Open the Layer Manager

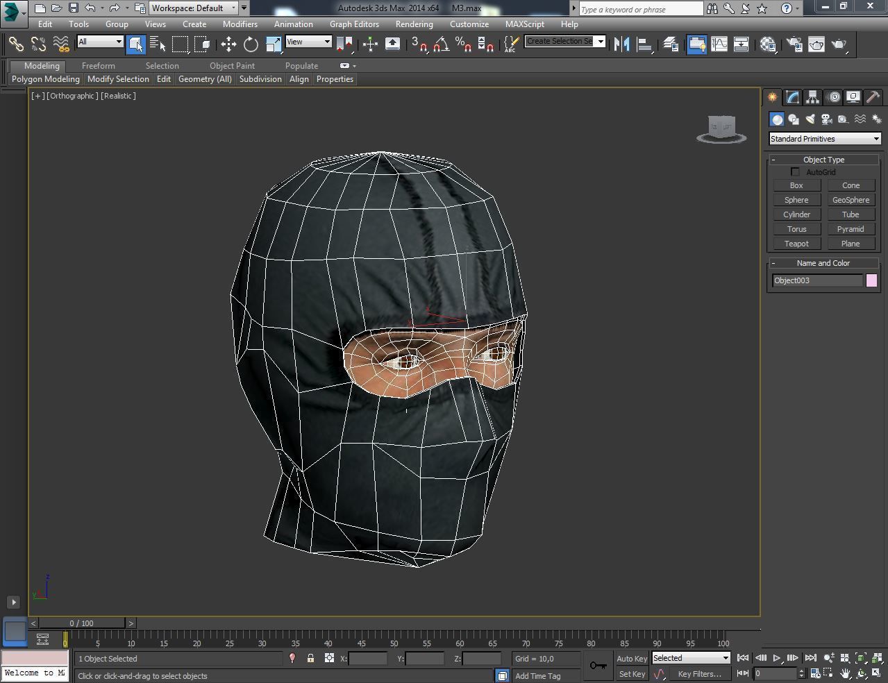[x=671, y=44]
